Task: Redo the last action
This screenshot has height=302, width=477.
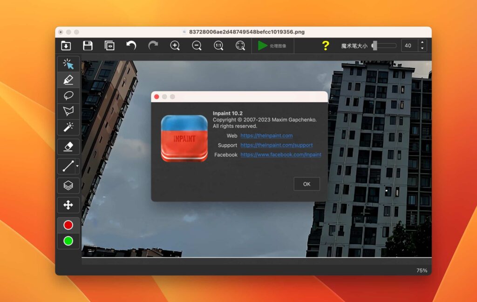Action: [153, 46]
